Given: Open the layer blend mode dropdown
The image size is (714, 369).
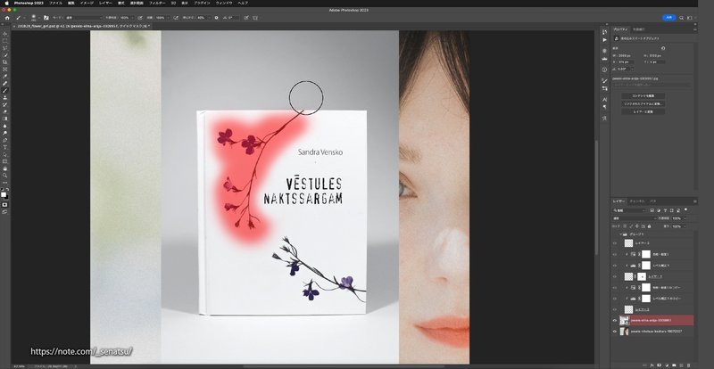Looking at the screenshot, I should [635, 218].
